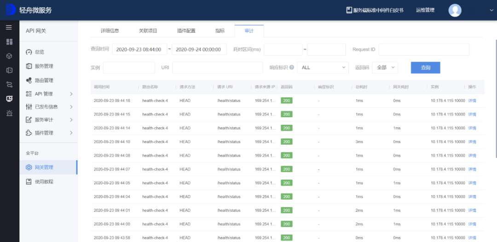
Task: Open 服务端标准中间件白皮书 document link
Action: pyautogui.click(x=375, y=10)
